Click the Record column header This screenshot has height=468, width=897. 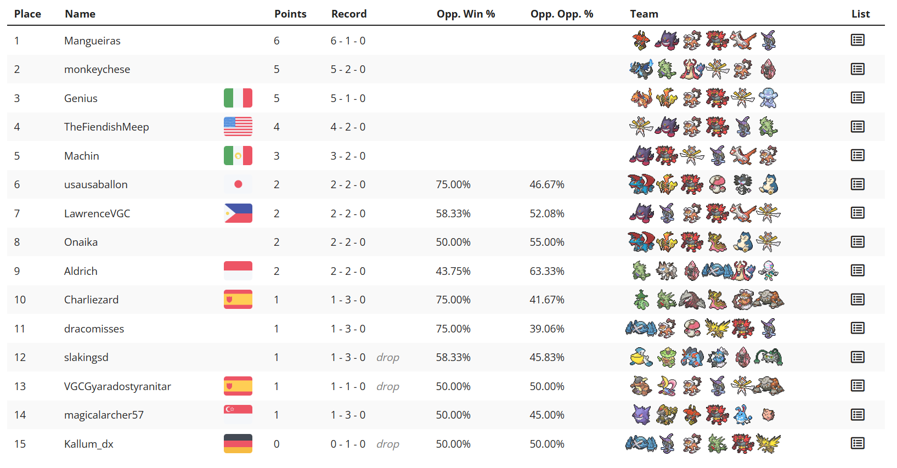(349, 14)
